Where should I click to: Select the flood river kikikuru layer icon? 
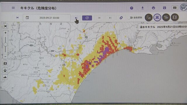tap(166, 17)
